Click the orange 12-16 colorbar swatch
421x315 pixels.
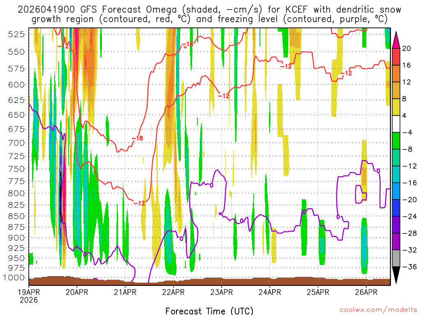tap(396, 74)
